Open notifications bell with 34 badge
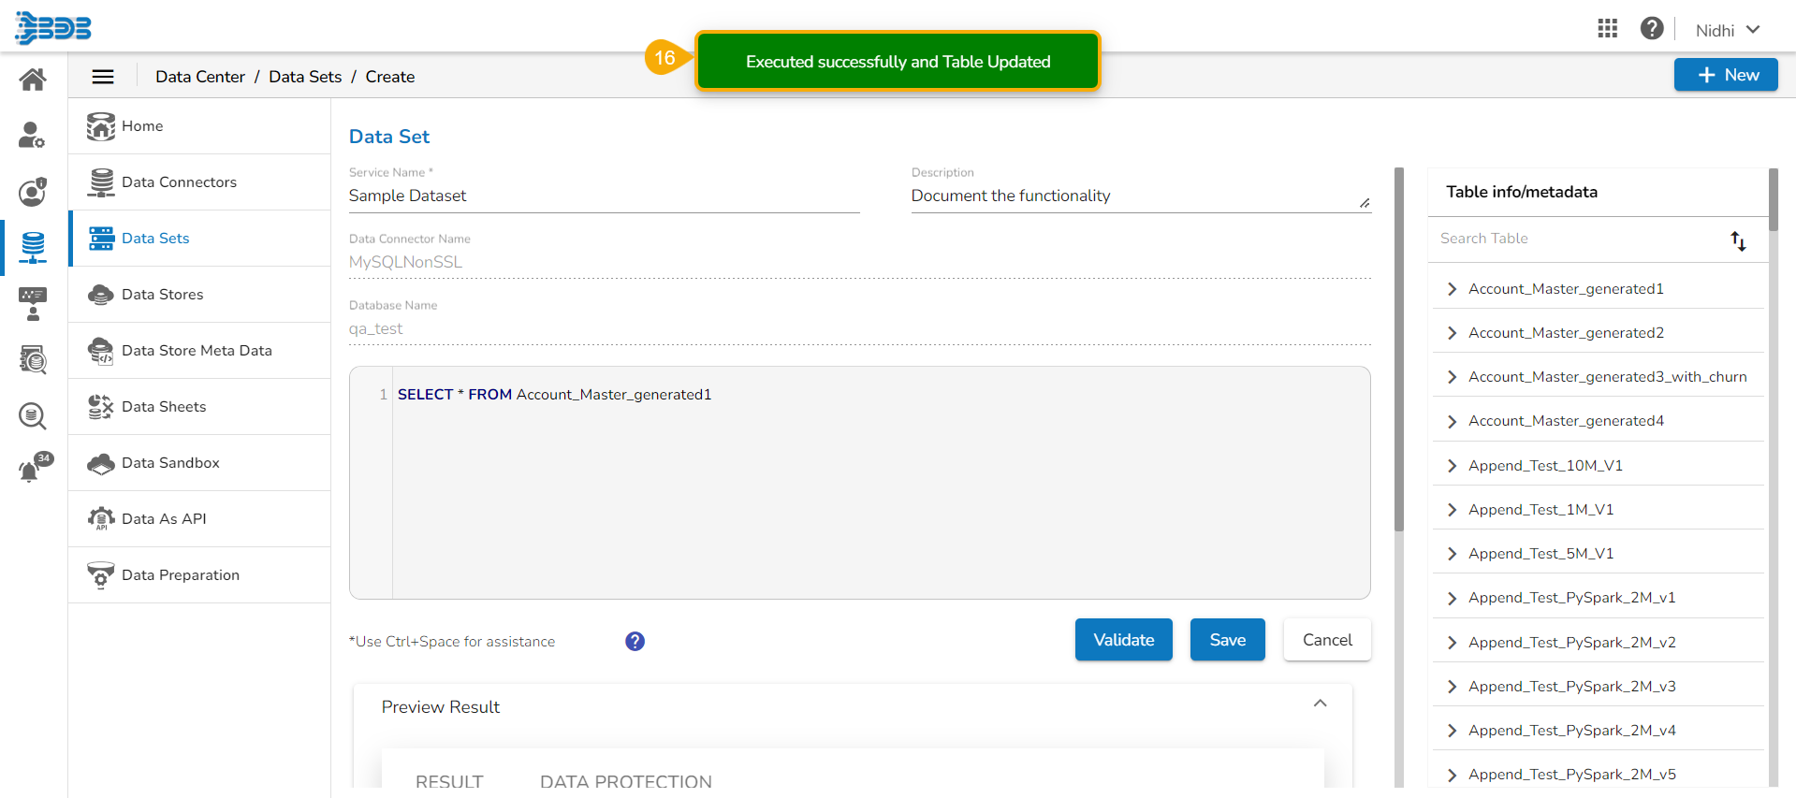The width and height of the screenshot is (1796, 798). pyautogui.click(x=34, y=468)
